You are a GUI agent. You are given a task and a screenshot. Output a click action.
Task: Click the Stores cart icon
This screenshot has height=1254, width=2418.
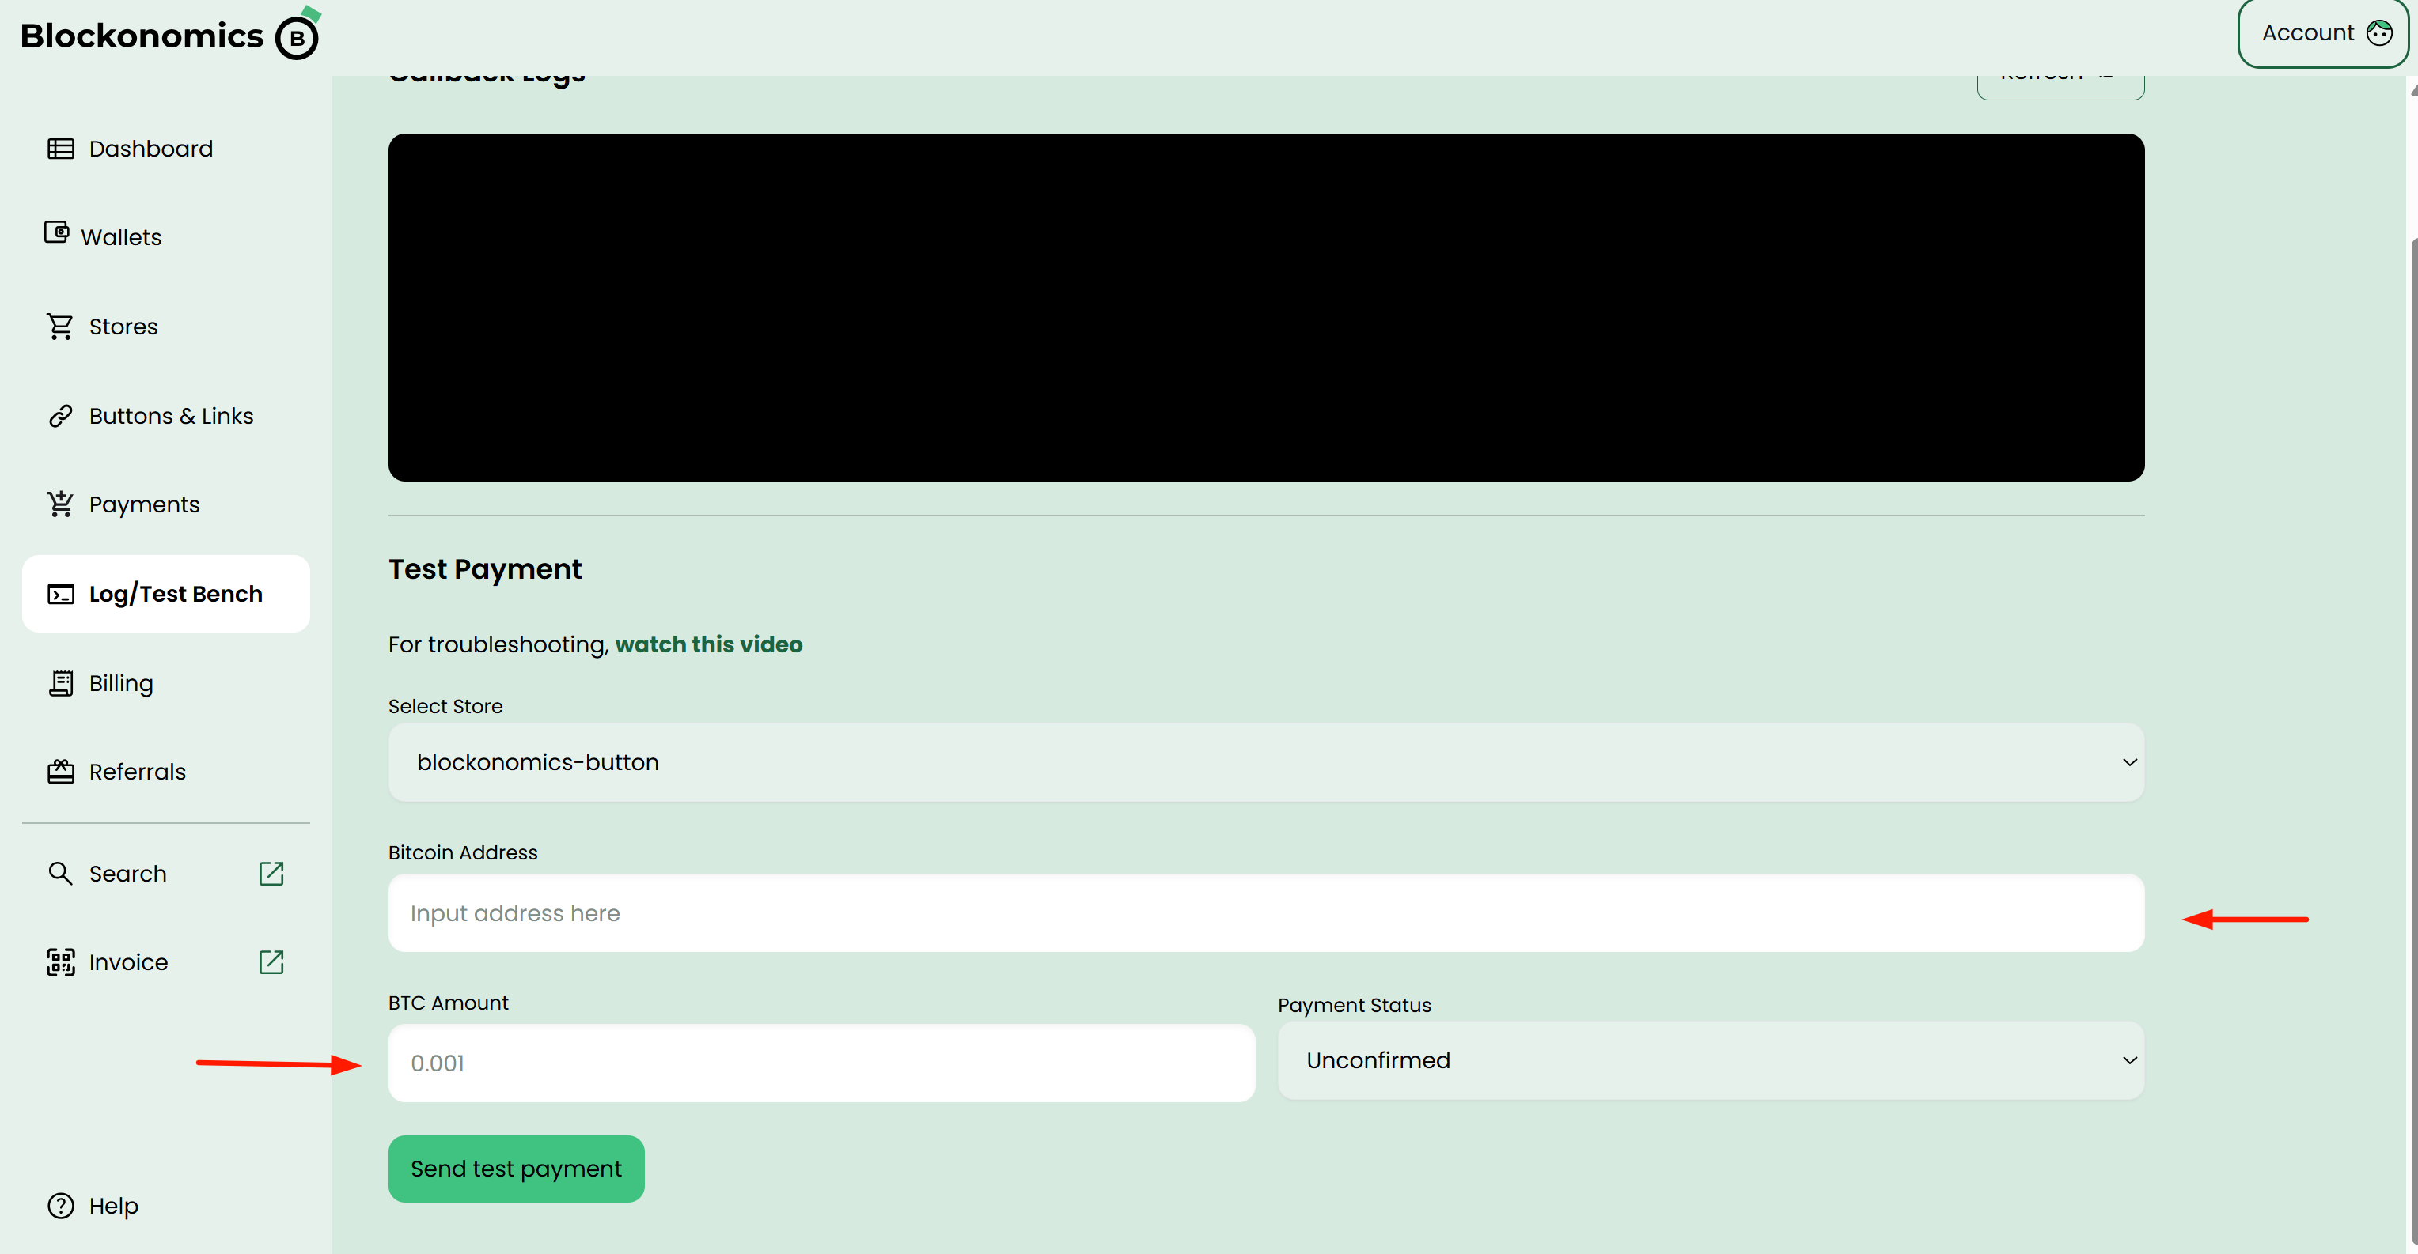point(60,327)
